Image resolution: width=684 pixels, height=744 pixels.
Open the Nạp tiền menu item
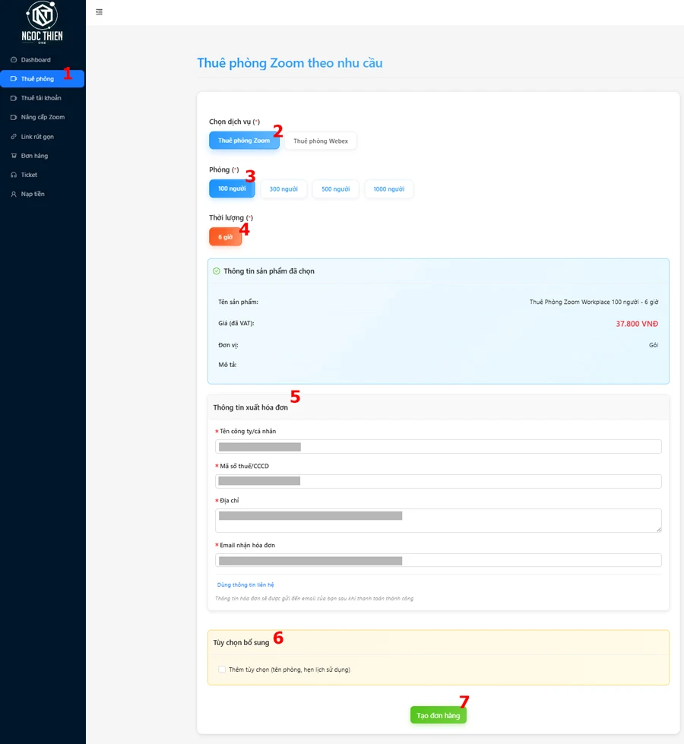pos(33,194)
